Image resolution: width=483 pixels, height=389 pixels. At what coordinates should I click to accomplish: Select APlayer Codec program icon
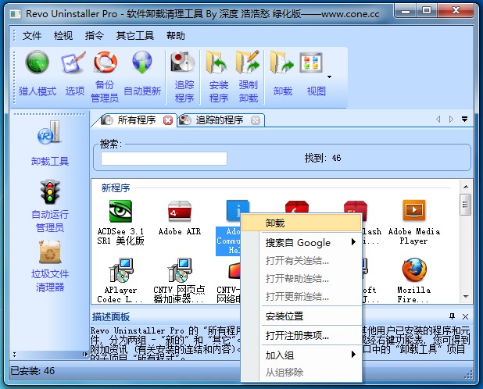[x=120, y=270]
